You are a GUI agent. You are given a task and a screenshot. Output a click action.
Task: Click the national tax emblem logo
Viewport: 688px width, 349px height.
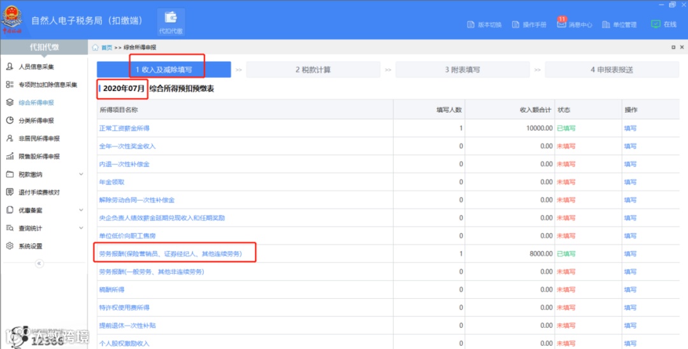pyautogui.click(x=12, y=19)
